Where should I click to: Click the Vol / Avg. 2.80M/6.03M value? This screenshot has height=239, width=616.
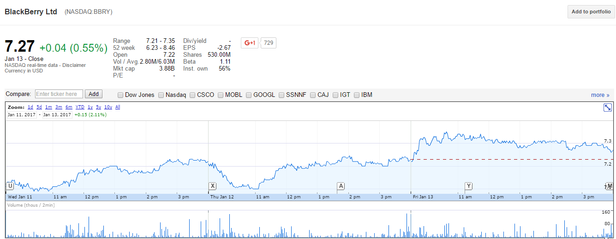157,62
